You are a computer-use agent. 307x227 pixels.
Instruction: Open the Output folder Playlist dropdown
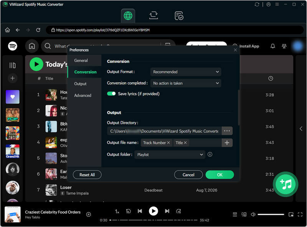click(x=170, y=155)
